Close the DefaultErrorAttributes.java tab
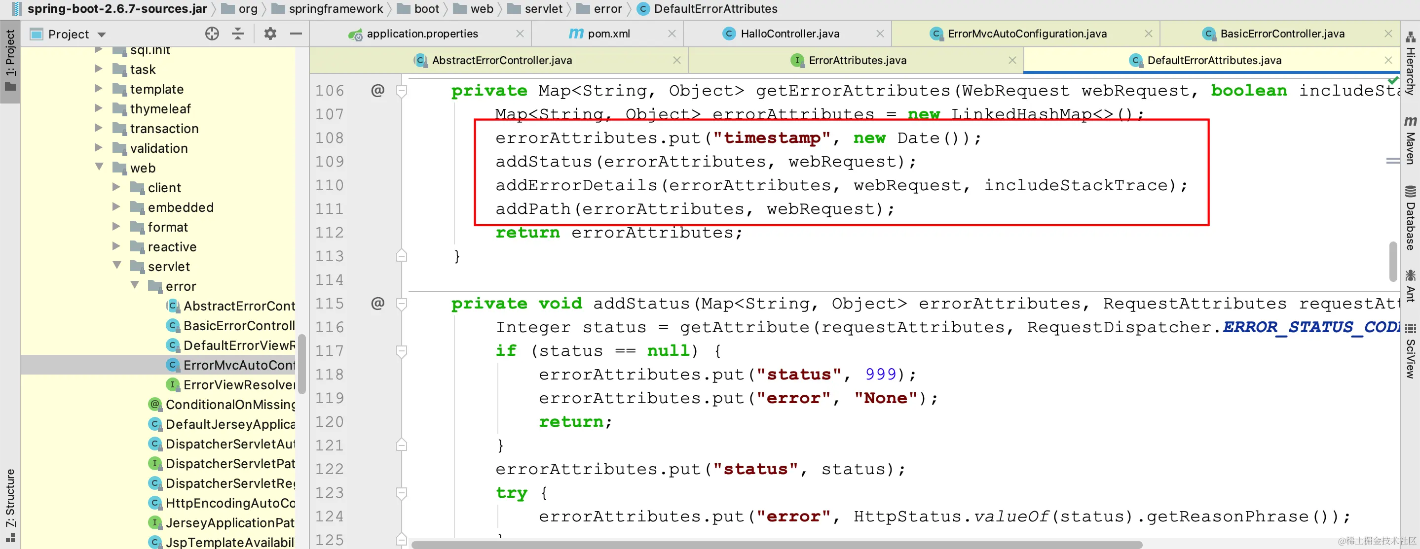This screenshot has height=549, width=1420. (x=1388, y=60)
